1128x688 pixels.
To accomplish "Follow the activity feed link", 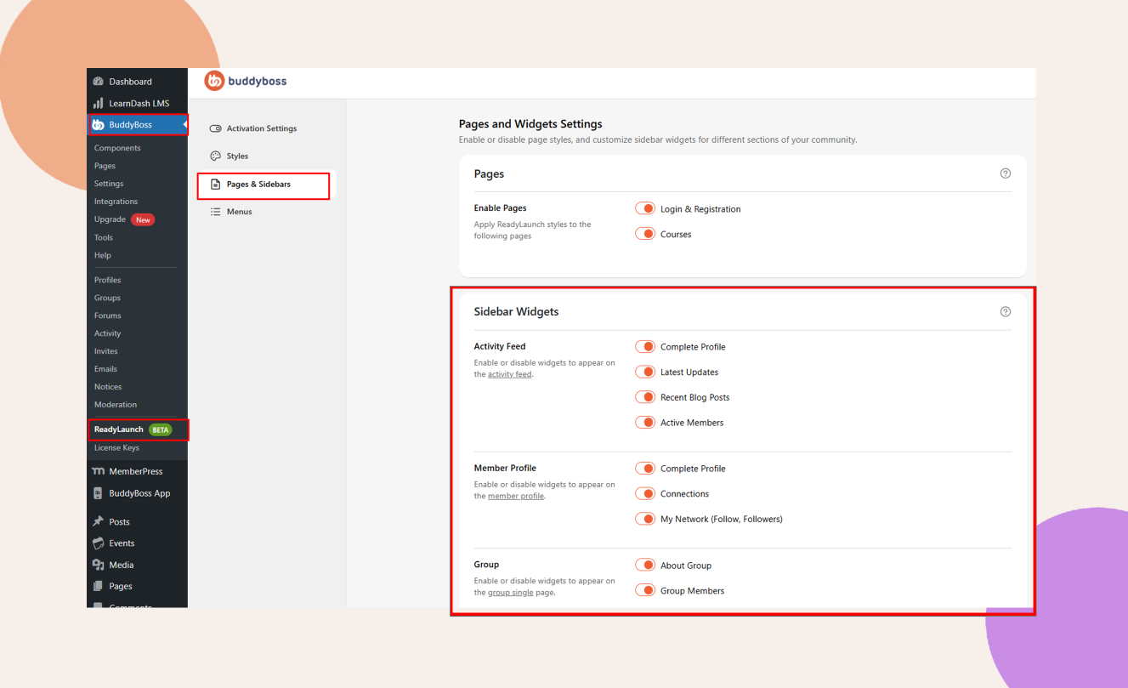I will pyautogui.click(x=510, y=374).
